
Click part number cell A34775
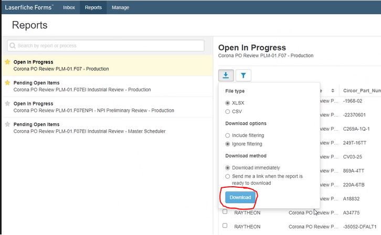pos(351,213)
